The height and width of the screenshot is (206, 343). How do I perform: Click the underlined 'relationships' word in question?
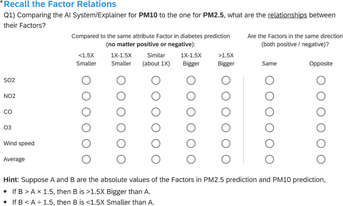[287, 15]
